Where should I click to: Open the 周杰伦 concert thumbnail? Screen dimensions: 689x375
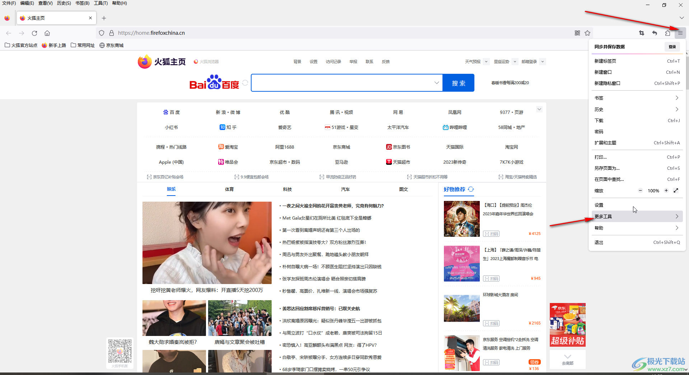click(461, 218)
